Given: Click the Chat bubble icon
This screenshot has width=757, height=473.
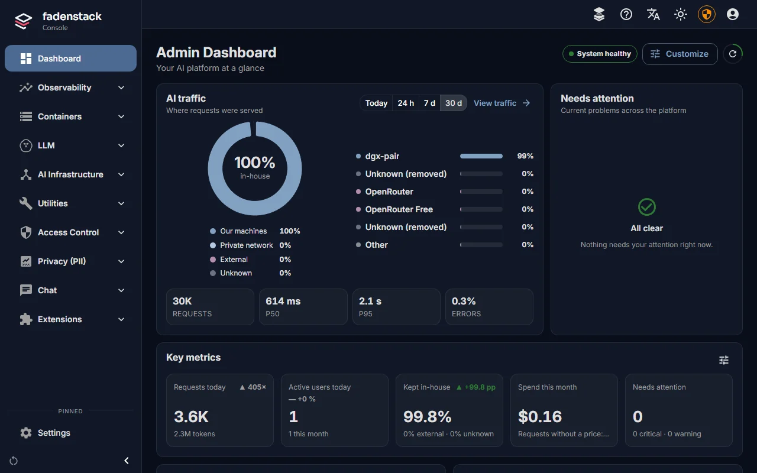Looking at the screenshot, I should coord(25,290).
